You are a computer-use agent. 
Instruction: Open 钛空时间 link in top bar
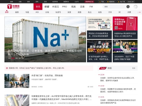tap(55, 2)
